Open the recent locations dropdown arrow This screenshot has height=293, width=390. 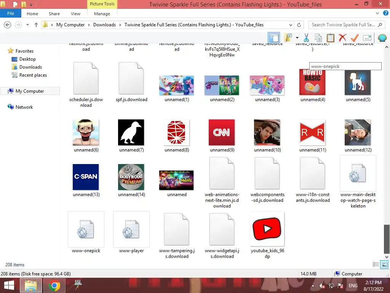click(x=27, y=25)
